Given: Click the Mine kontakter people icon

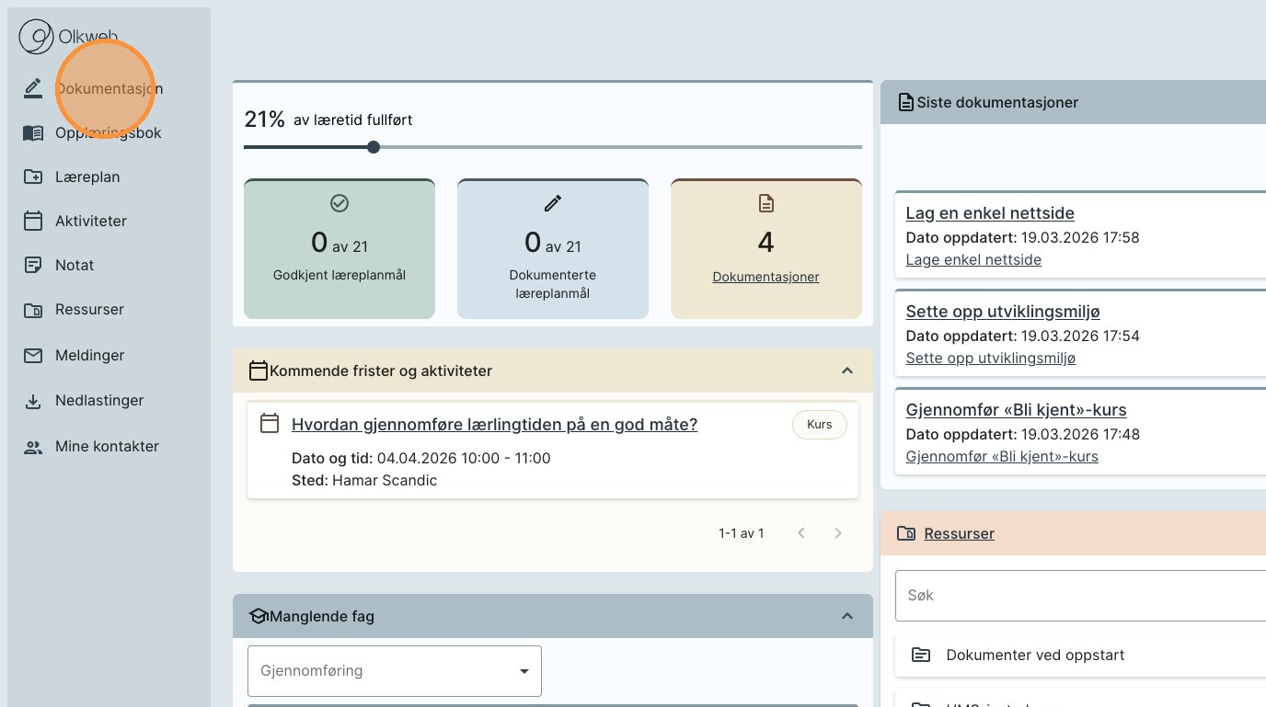Looking at the screenshot, I should [x=33, y=447].
